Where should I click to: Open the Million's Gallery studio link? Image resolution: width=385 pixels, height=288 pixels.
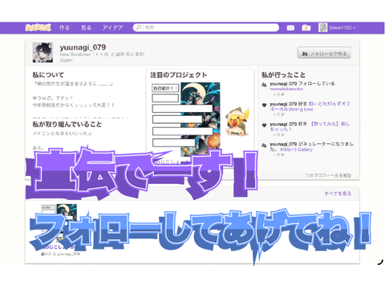click(296, 150)
